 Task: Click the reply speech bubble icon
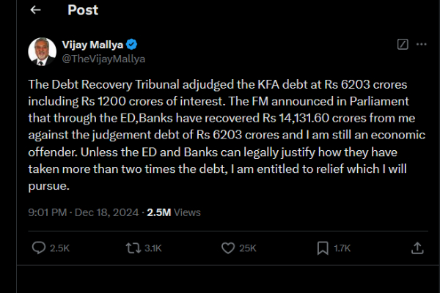[x=40, y=248]
